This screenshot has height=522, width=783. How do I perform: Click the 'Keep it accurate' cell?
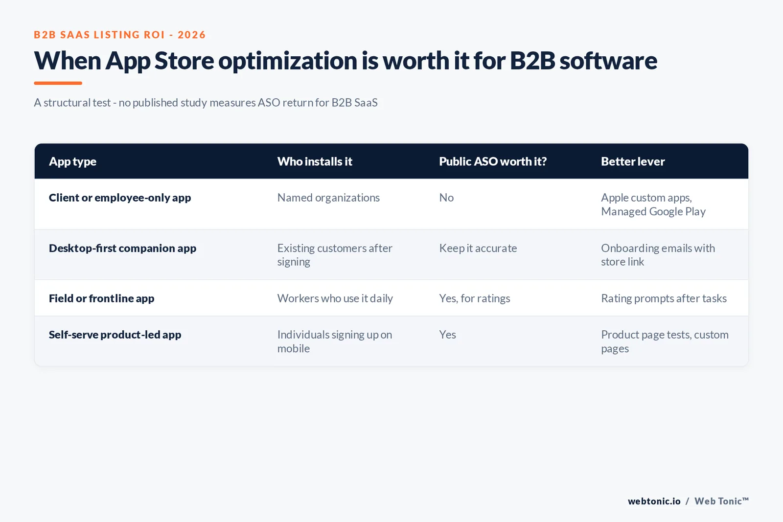click(x=478, y=248)
